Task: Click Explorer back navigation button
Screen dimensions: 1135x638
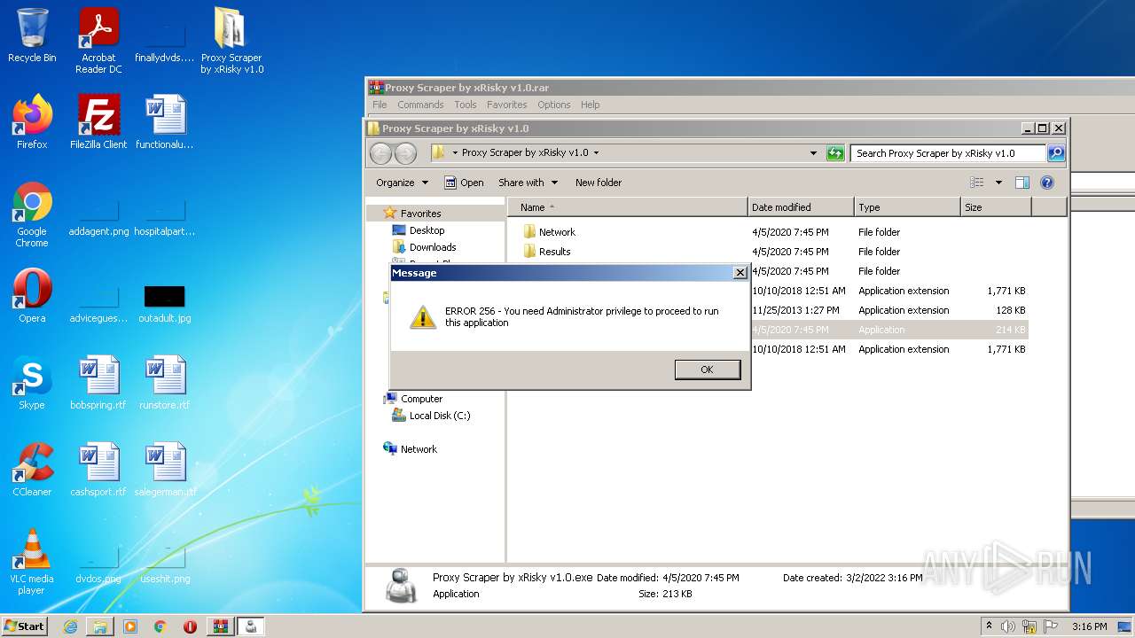Action: coord(380,153)
